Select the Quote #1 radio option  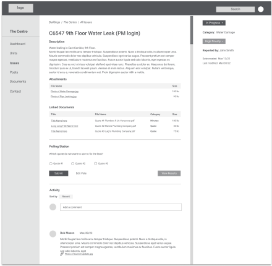coord(51,163)
